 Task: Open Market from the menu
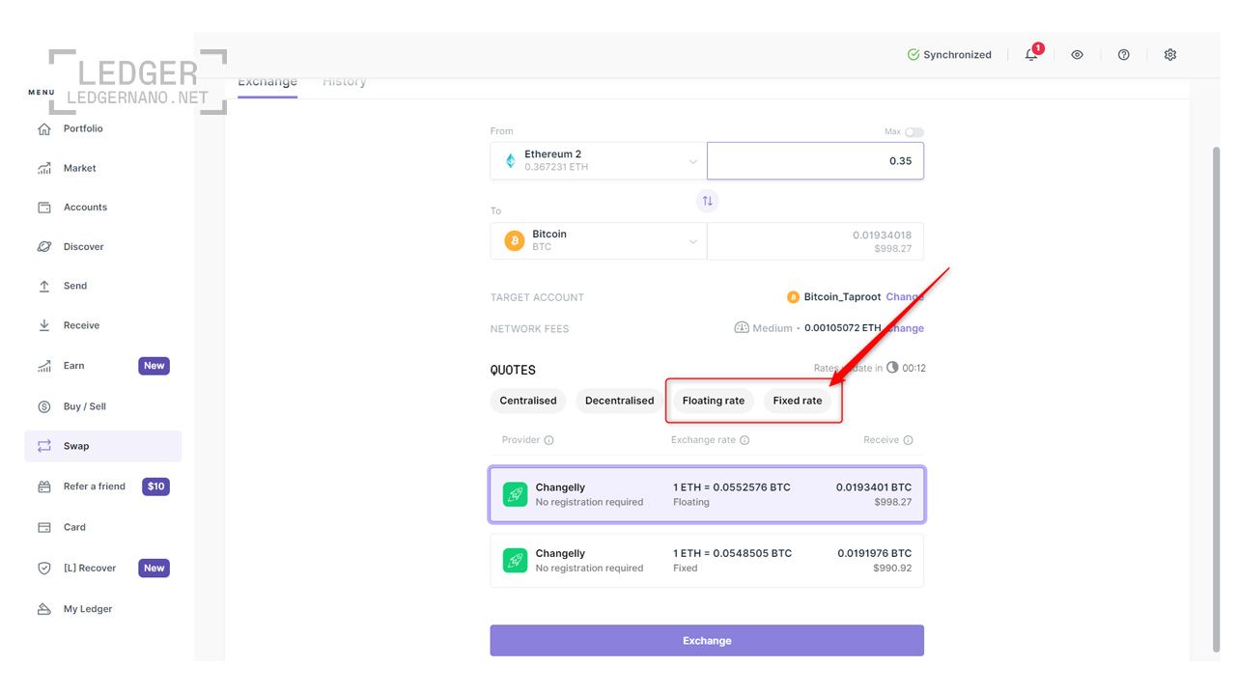pos(80,168)
